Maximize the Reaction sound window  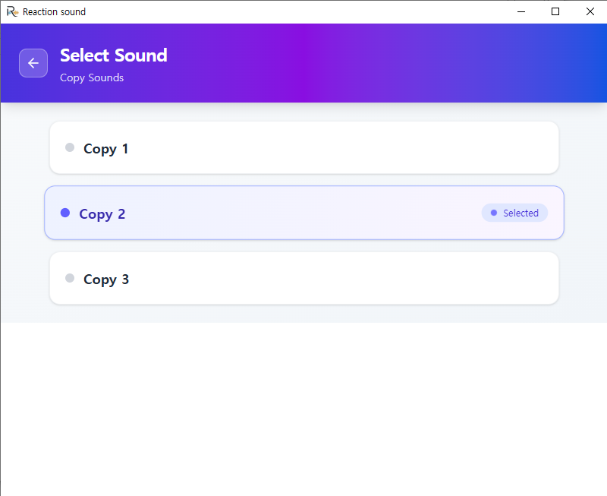coord(555,11)
